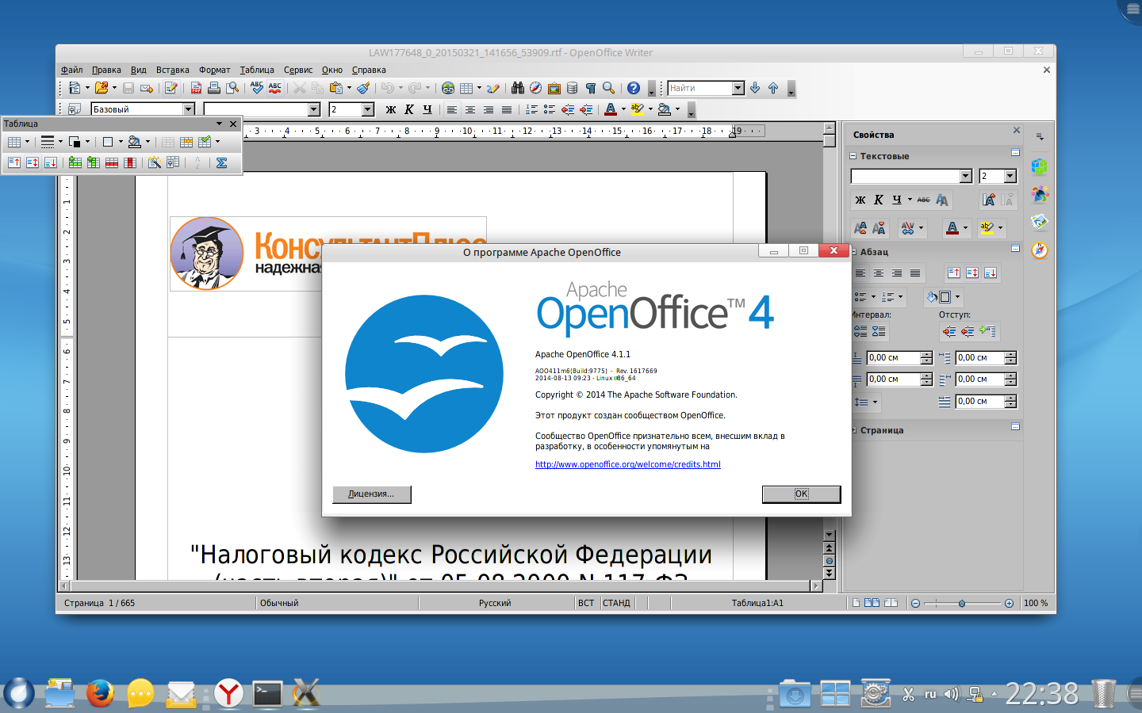Click the Highlighting color button in formatting toolbar
Image resolution: width=1142 pixels, height=713 pixels.
(637, 109)
